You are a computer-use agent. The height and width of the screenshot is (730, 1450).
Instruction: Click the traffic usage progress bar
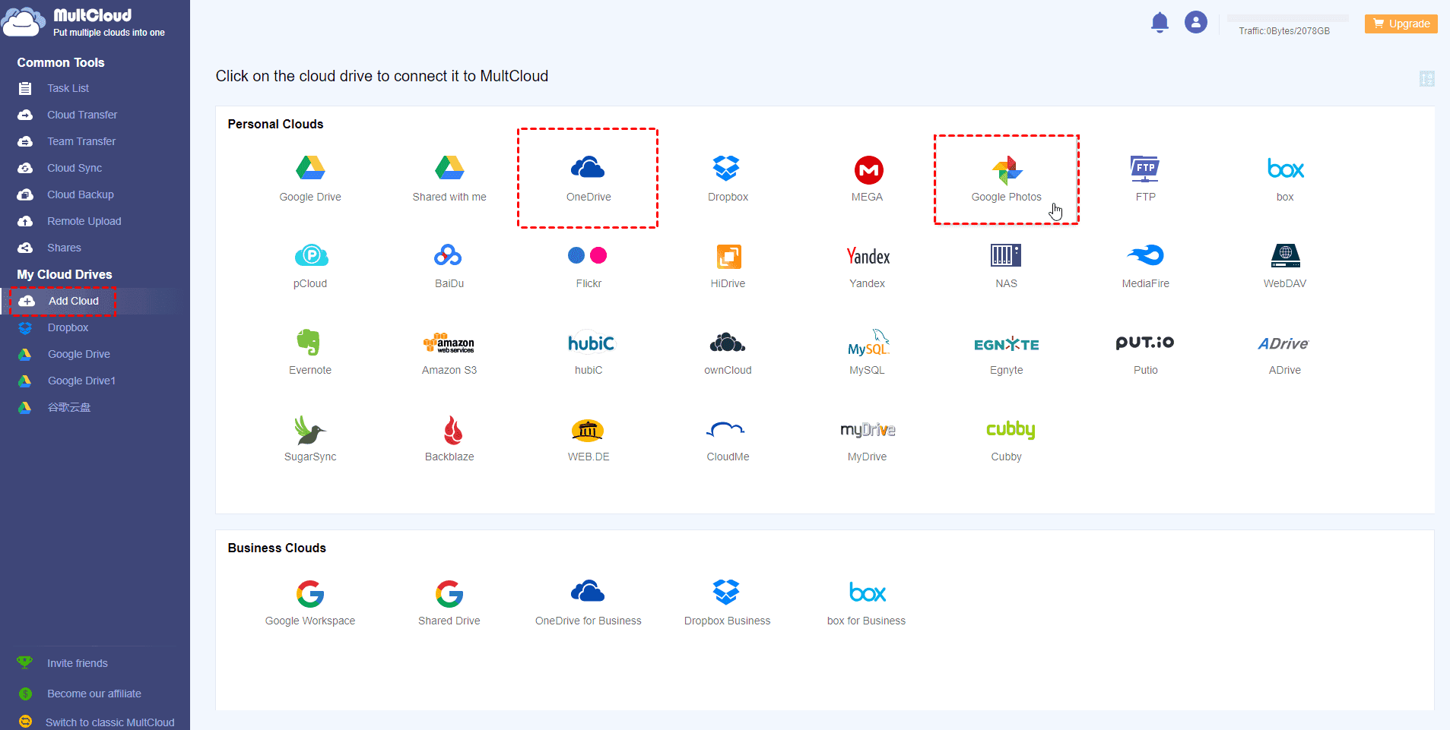coord(1287,18)
